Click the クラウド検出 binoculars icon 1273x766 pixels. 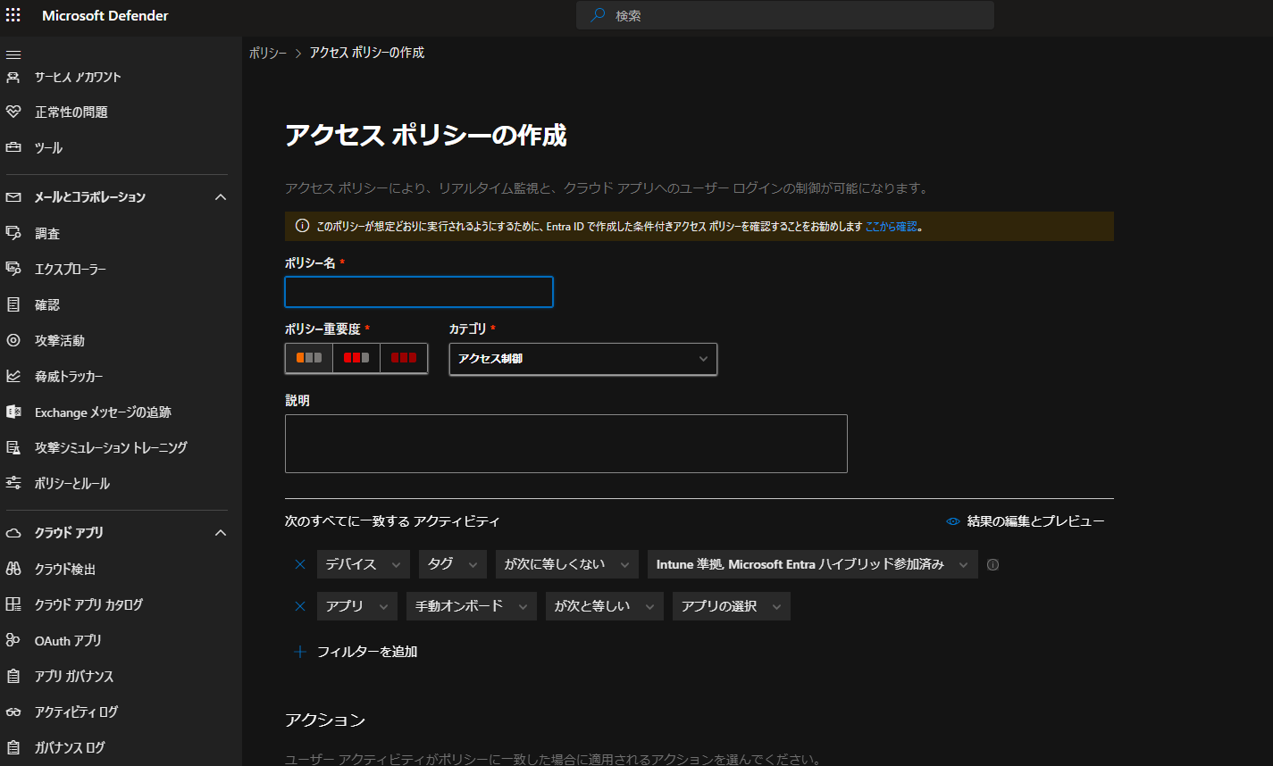pyautogui.click(x=13, y=569)
